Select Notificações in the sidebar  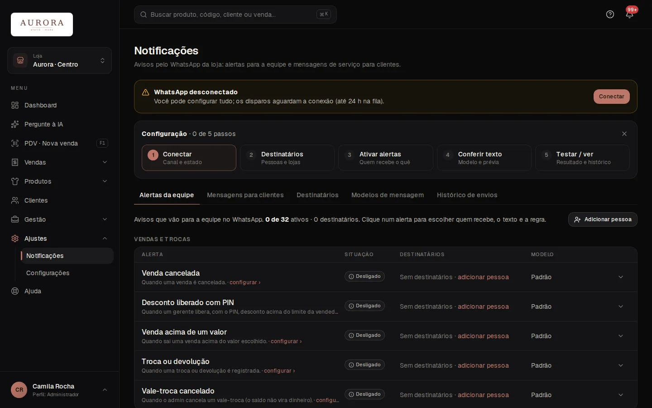(x=67, y=256)
